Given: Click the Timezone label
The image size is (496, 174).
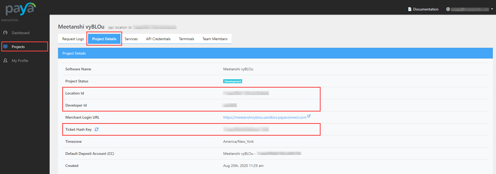Looking at the screenshot, I should 74,141.
